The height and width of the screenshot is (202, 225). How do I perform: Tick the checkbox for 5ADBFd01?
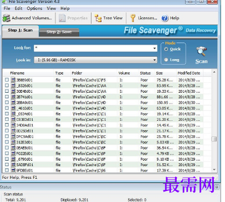[7, 164]
